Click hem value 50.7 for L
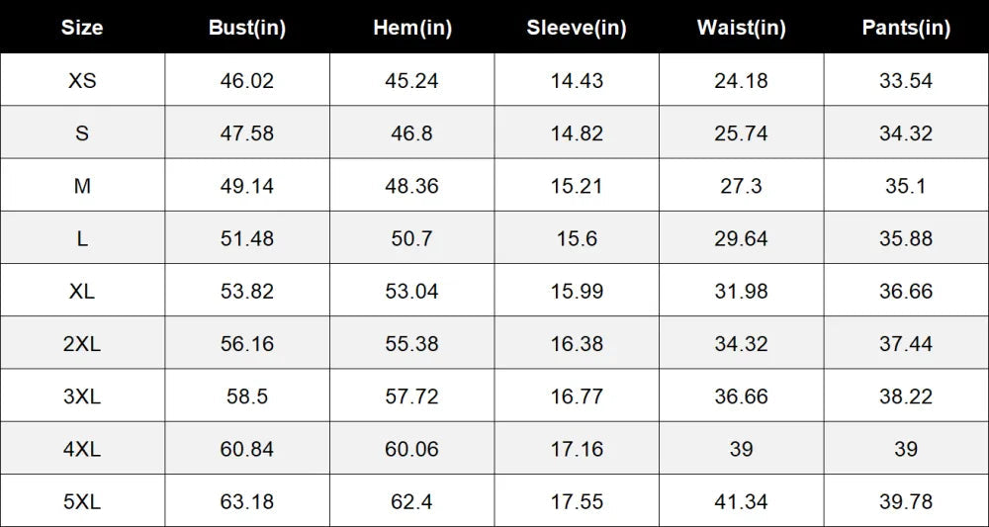Screen dimensions: 989x527 [x=411, y=239]
